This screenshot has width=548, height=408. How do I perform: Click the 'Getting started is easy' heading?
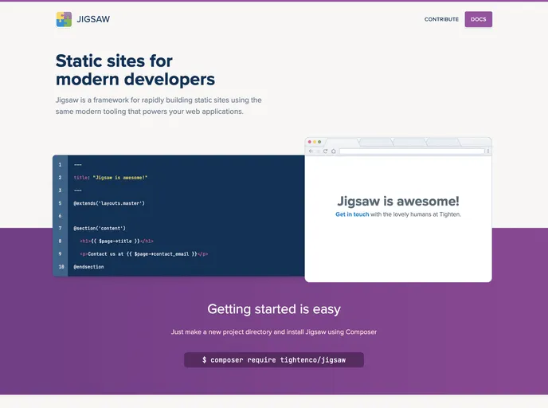pos(274,309)
